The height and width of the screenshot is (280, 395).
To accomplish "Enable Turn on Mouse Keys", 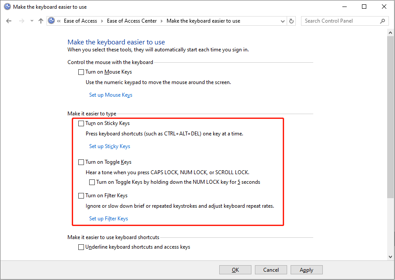I will [81, 72].
